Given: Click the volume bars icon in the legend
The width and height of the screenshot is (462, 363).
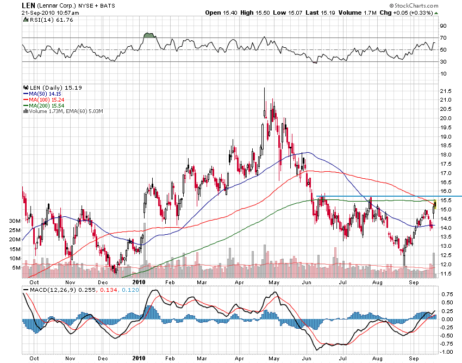Looking at the screenshot, I should click(x=26, y=111).
